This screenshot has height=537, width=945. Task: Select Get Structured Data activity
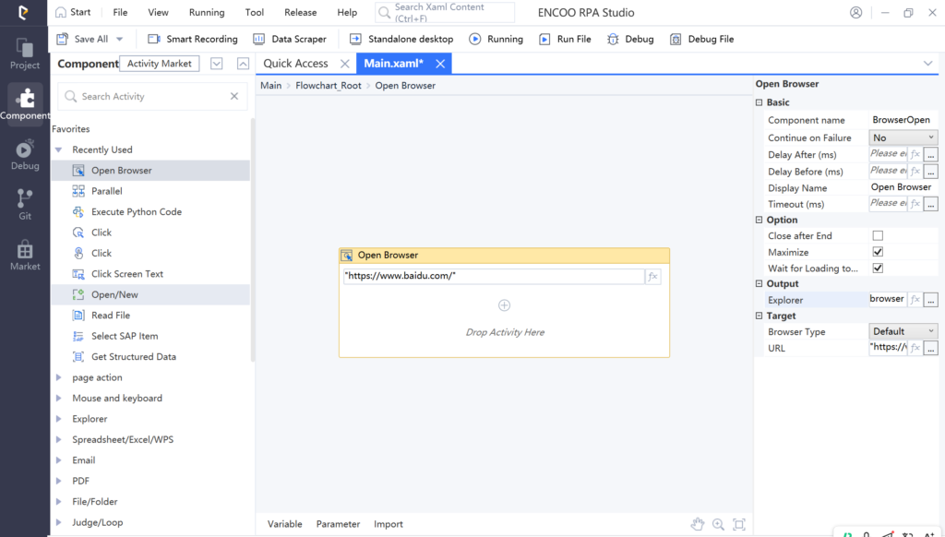[150, 357]
